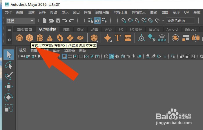Open the 编辑 menu
Viewport: 203px width, 130px height.
(x=20, y=12)
